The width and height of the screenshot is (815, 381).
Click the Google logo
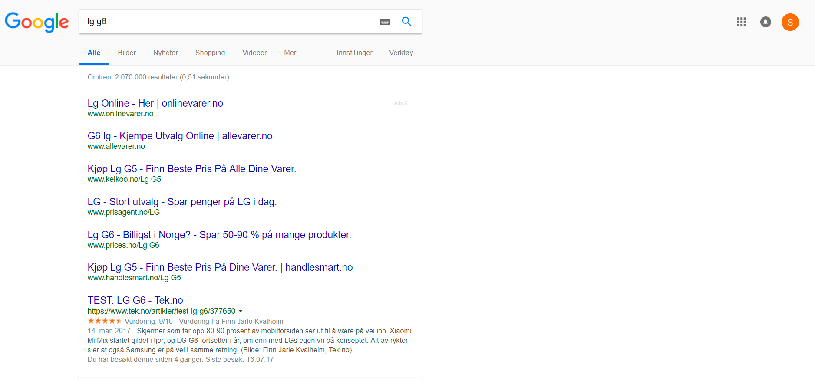[37, 22]
